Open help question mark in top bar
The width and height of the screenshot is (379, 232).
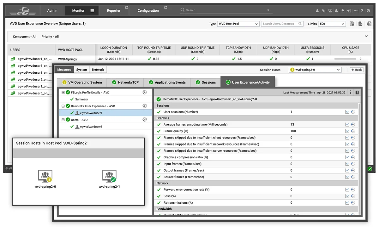362,11
